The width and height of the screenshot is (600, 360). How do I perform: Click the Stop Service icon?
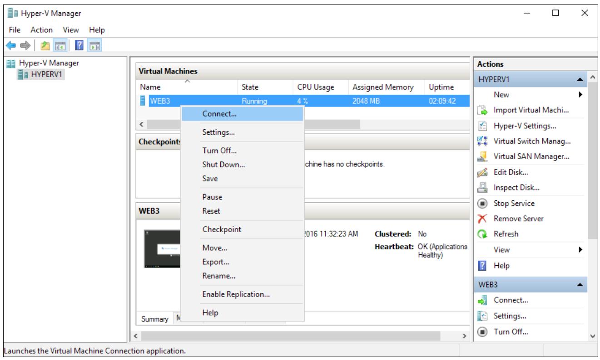click(x=482, y=203)
